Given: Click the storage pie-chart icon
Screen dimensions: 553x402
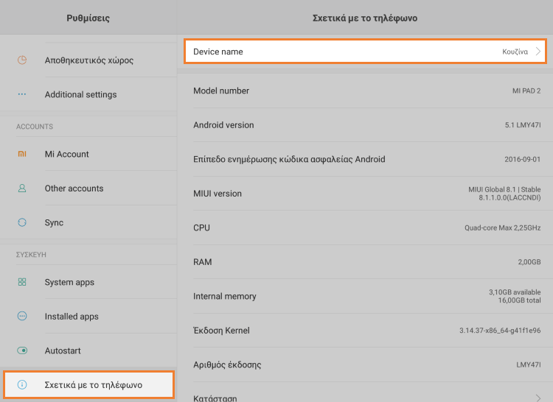Looking at the screenshot, I should [x=22, y=60].
